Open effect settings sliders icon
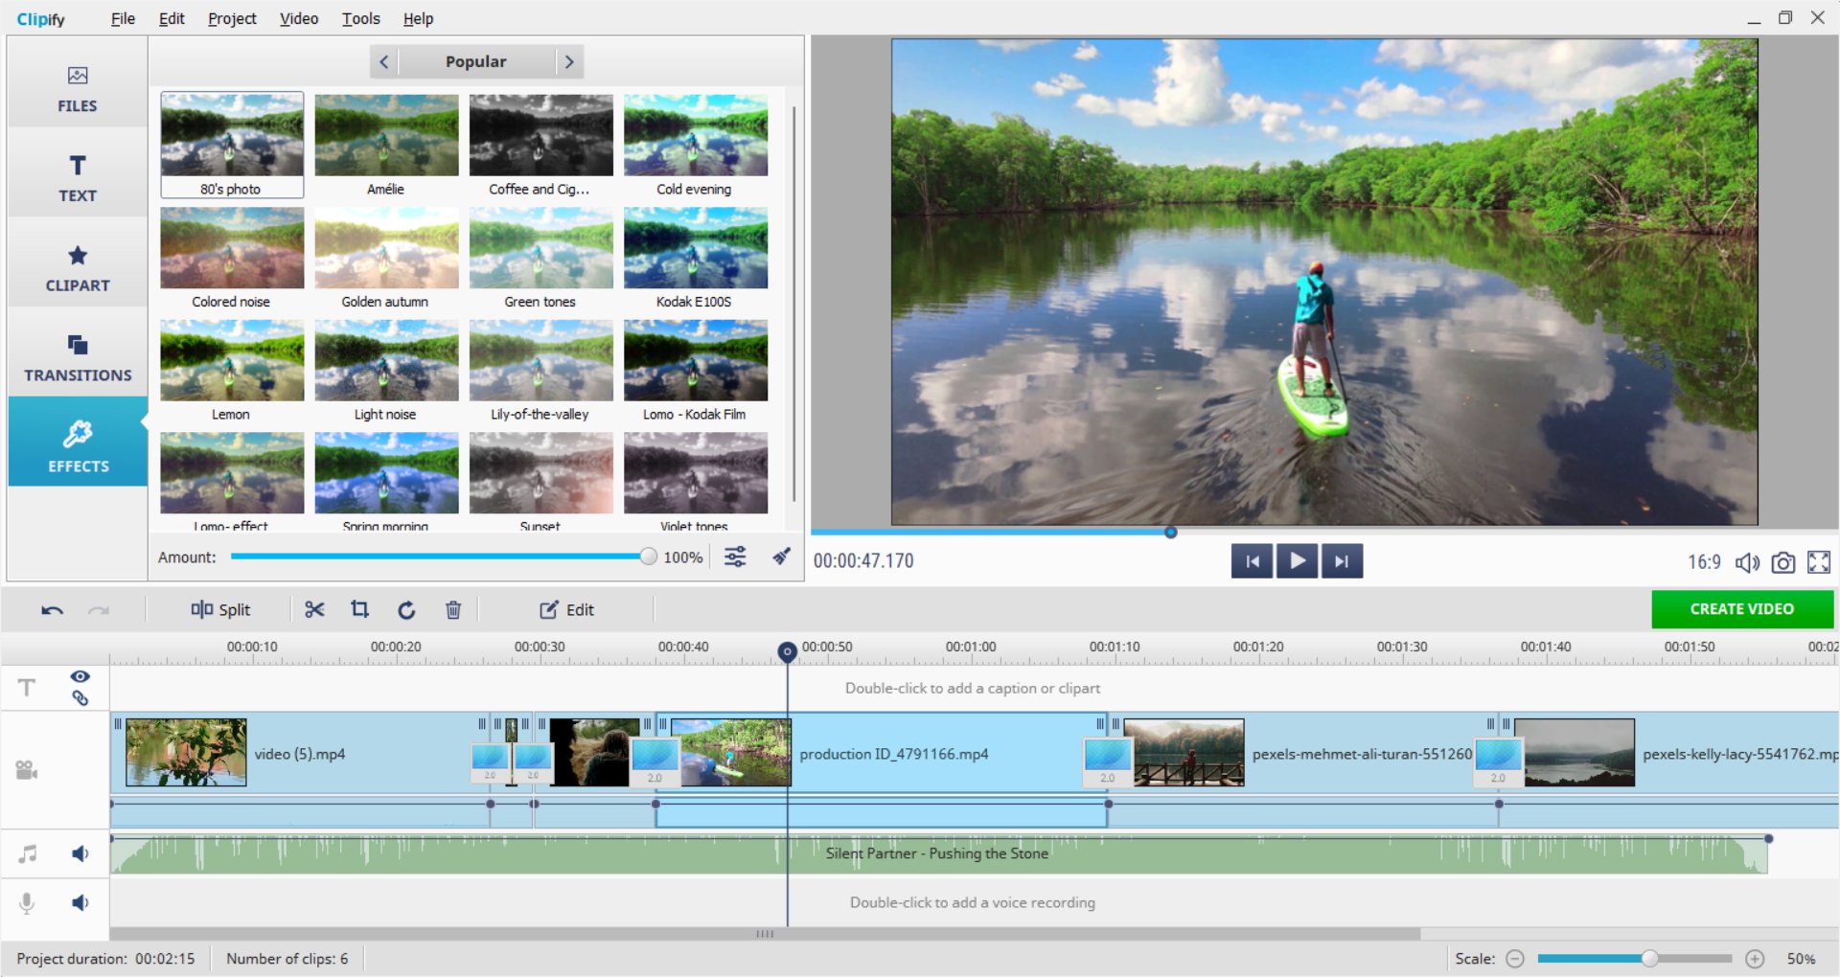 735,557
